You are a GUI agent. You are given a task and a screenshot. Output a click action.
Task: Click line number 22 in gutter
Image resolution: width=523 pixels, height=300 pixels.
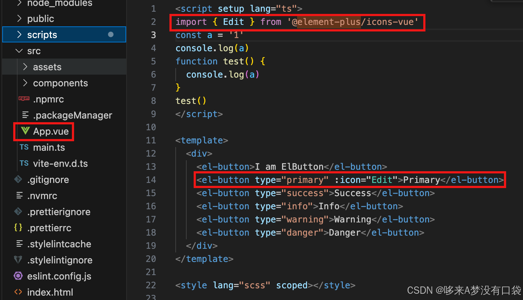click(x=151, y=285)
